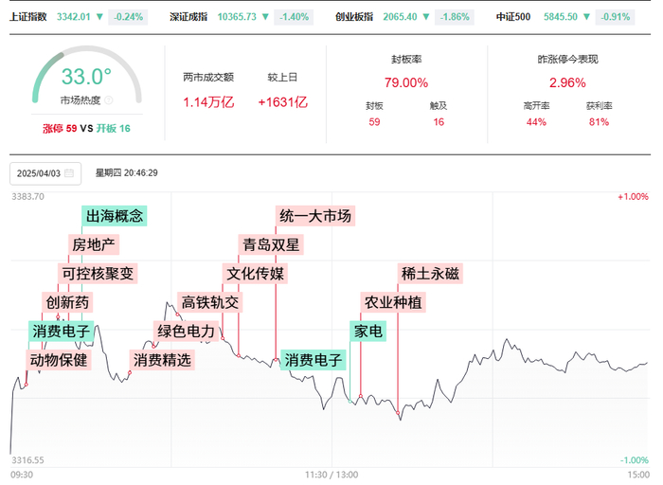Open the 上证指数 index quote
The image size is (663, 485).
29,17
